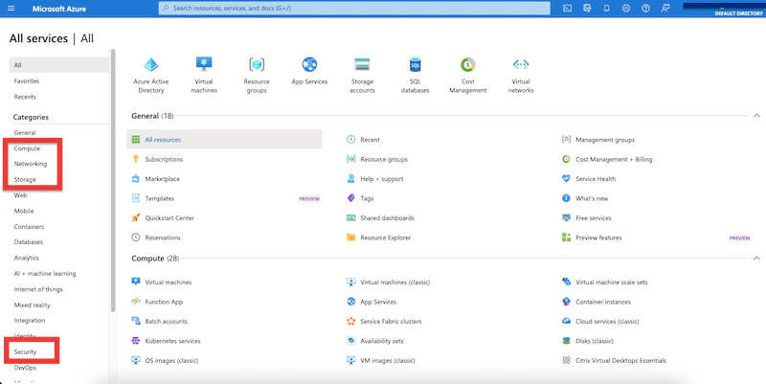Viewport: 766px width, 384px height.
Task: Choose the Compute category
Action: [x=27, y=148]
